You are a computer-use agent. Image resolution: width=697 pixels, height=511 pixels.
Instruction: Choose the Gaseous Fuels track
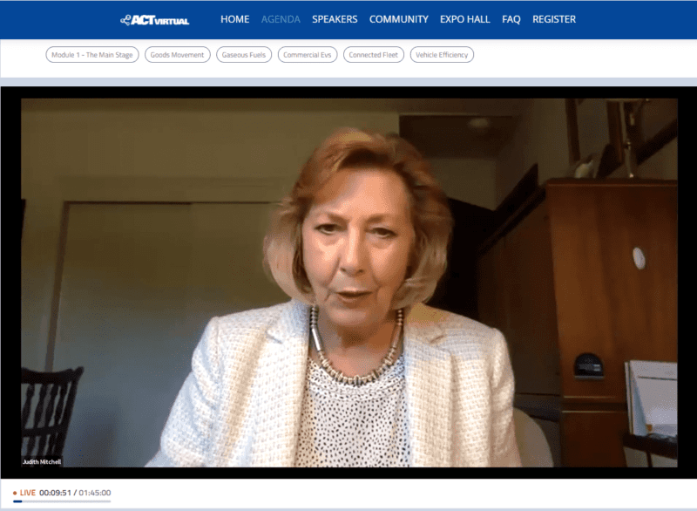click(244, 55)
